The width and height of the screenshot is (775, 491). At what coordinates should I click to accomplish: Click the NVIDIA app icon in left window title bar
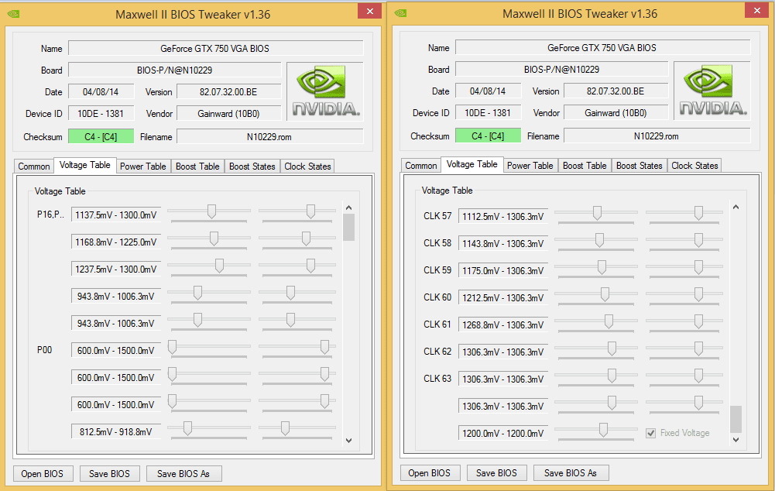tap(14, 14)
